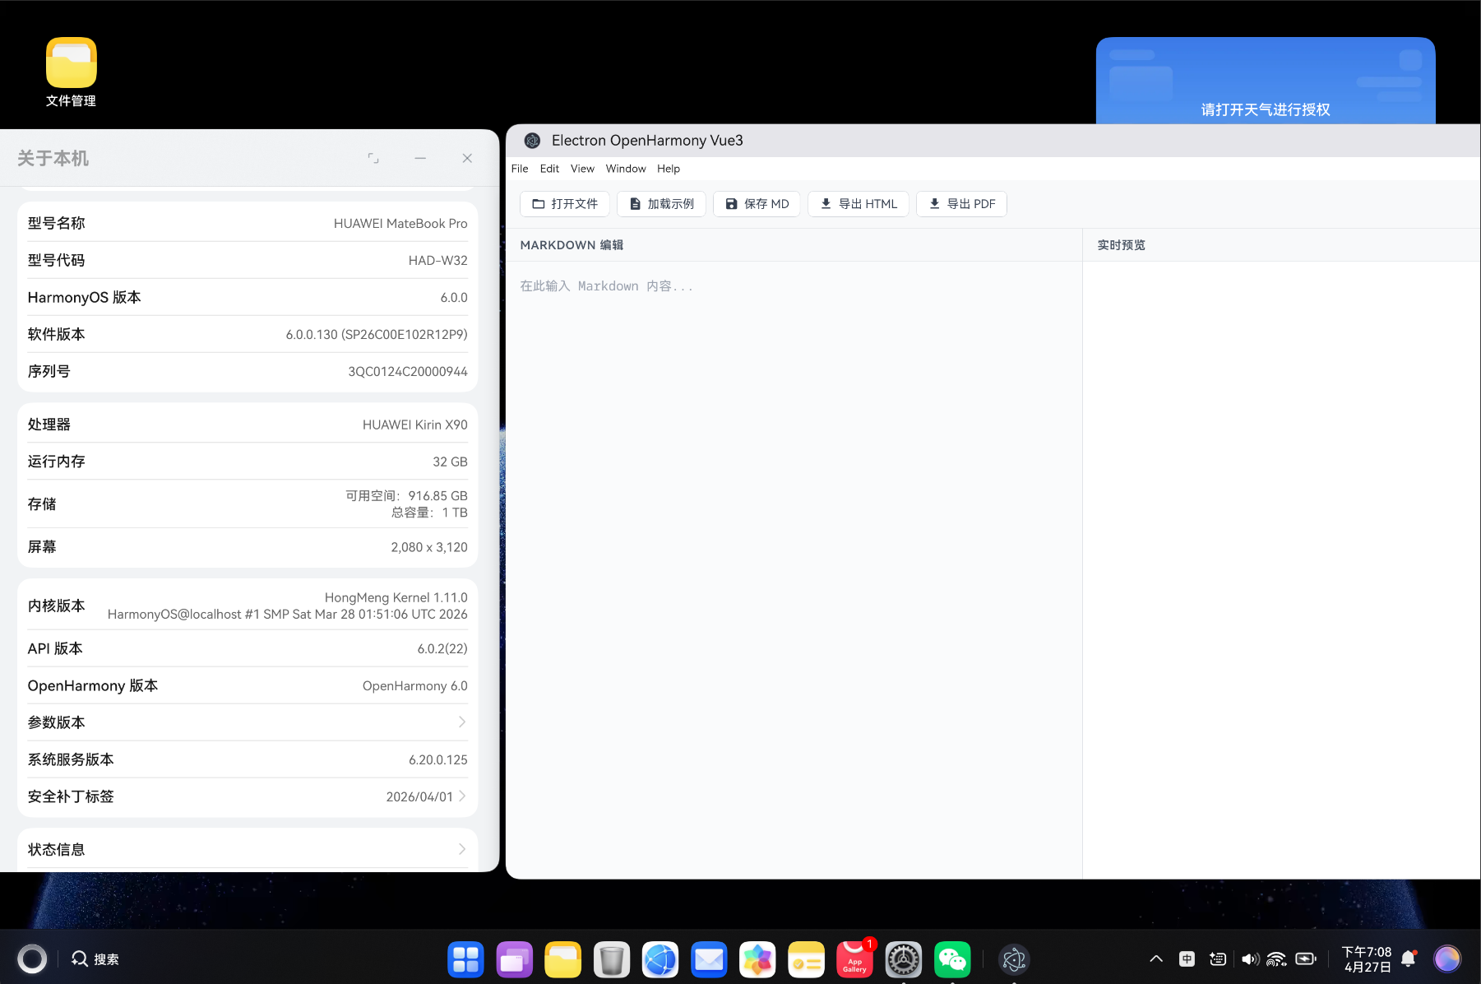Click the 中 input method tray icon

[1187, 958]
